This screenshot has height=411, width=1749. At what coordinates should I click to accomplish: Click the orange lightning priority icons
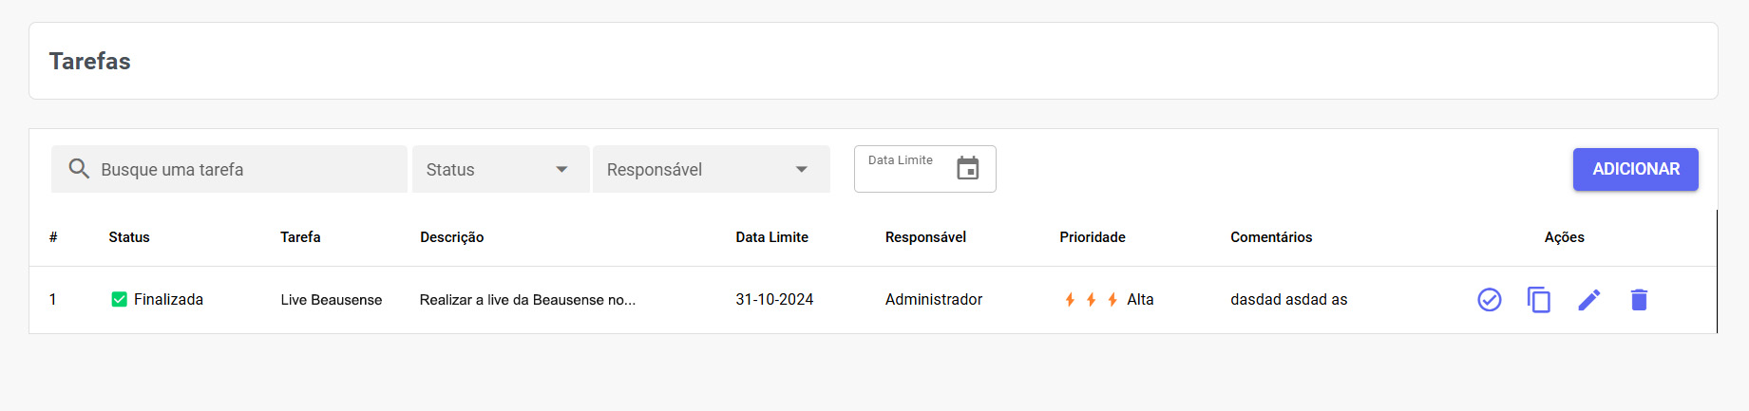pyautogui.click(x=1091, y=300)
